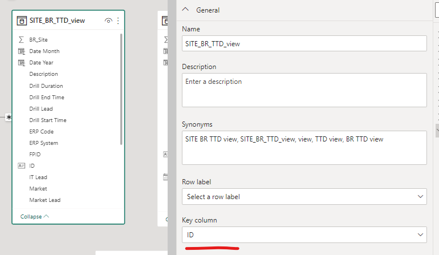Select the FPID field
This screenshot has width=439, height=255.
[x=35, y=154]
